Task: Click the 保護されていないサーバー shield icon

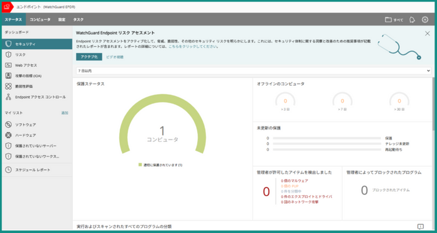Action: [x=8, y=146]
